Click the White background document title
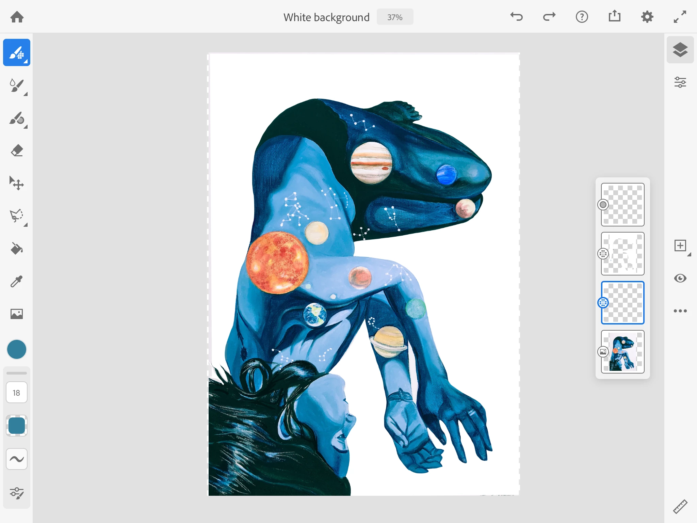Image resolution: width=697 pixels, height=523 pixels. tap(326, 17)
